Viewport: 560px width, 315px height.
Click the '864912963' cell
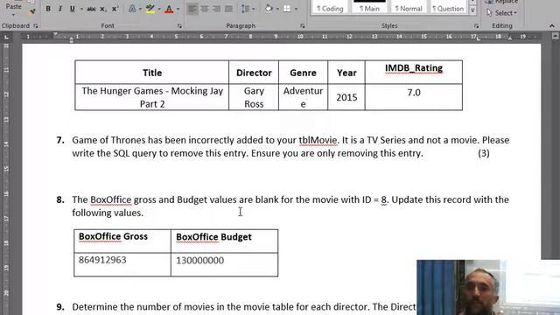click(122, 264)
